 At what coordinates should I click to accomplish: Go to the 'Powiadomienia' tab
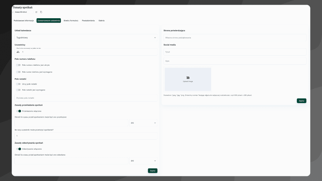coord(88,20)
